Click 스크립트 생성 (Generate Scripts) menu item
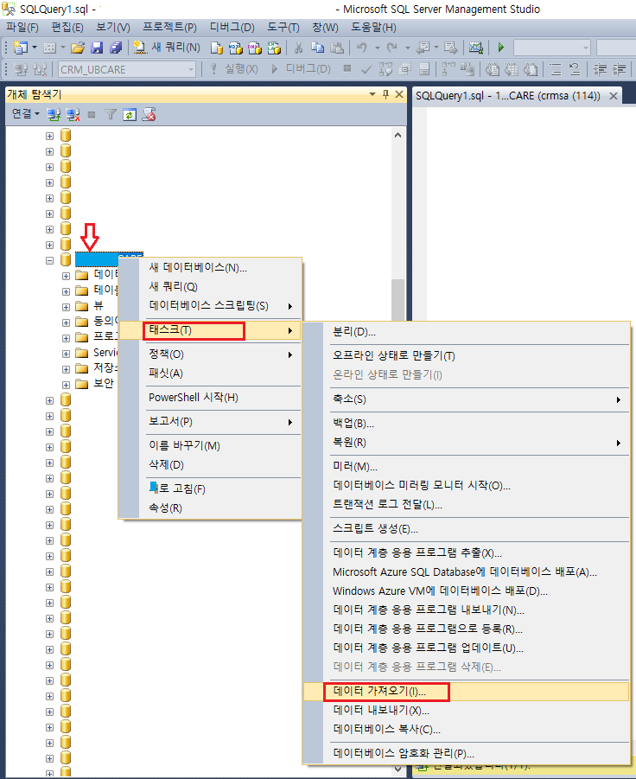The height and width of the screenshot is (779, 636). [x=375, y=528]
